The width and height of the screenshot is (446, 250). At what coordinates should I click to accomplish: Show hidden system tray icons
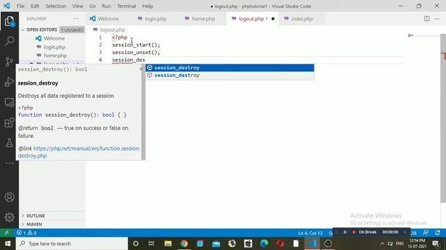coord(382,244)
